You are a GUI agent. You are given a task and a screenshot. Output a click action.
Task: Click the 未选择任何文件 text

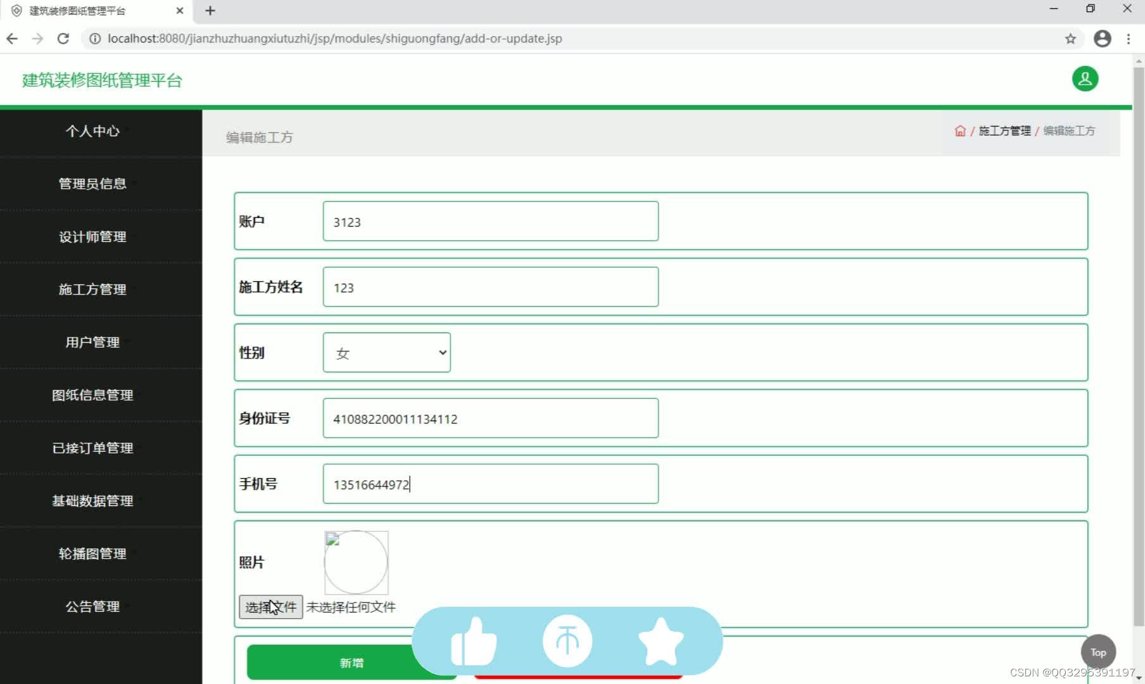tap(351, 607)
